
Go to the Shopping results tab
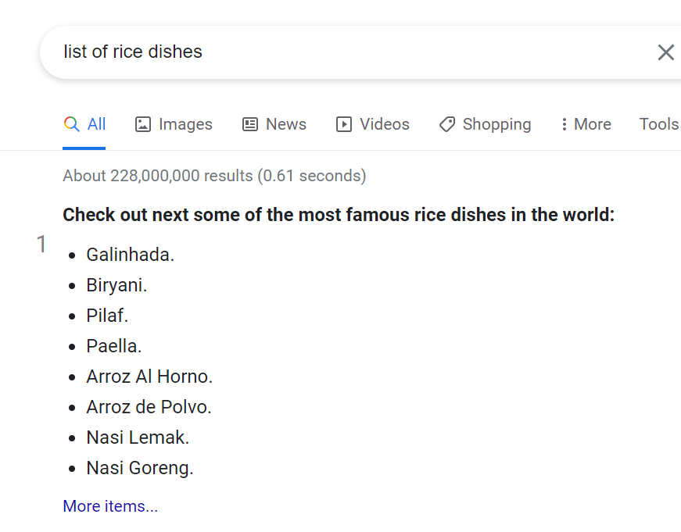[496, 124]
